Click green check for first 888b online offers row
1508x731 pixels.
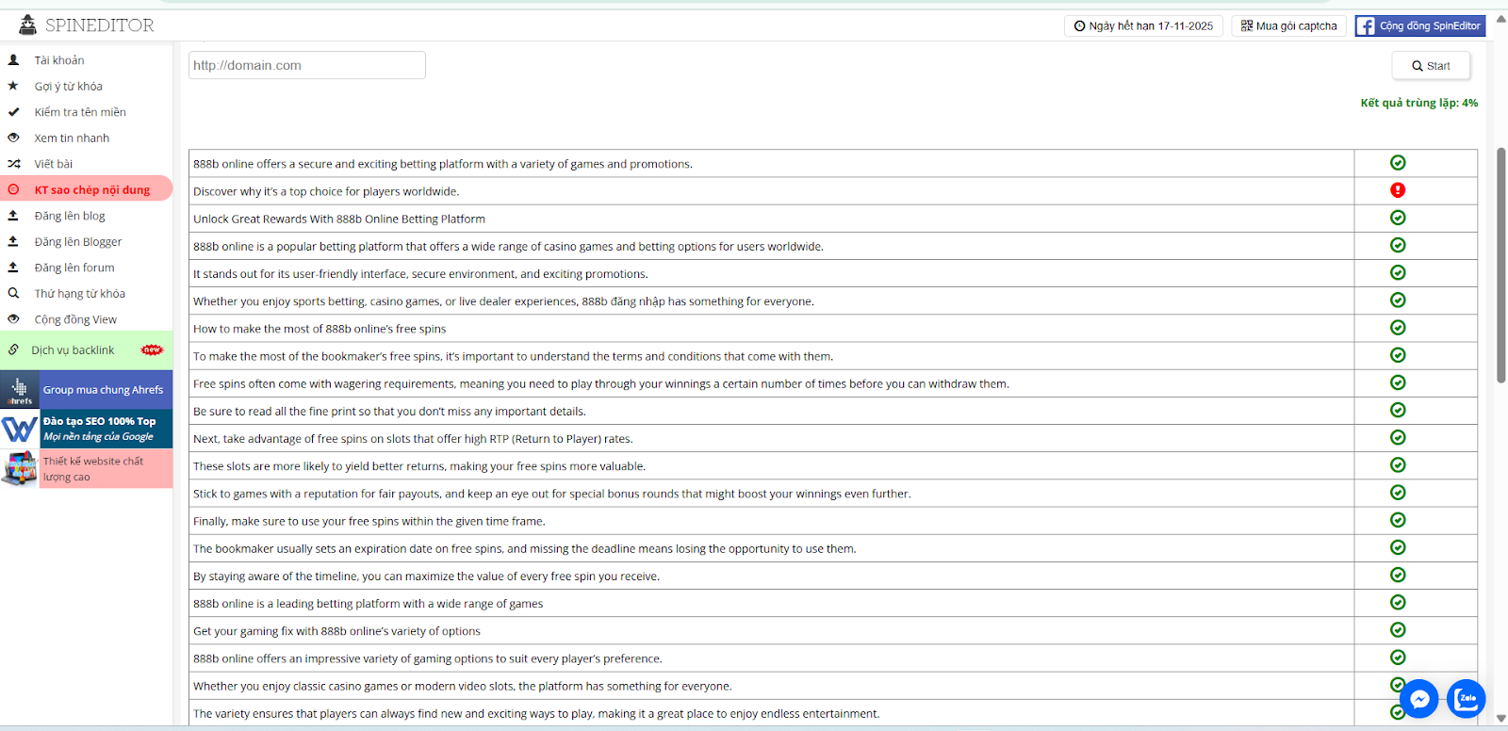(1398, 163)
